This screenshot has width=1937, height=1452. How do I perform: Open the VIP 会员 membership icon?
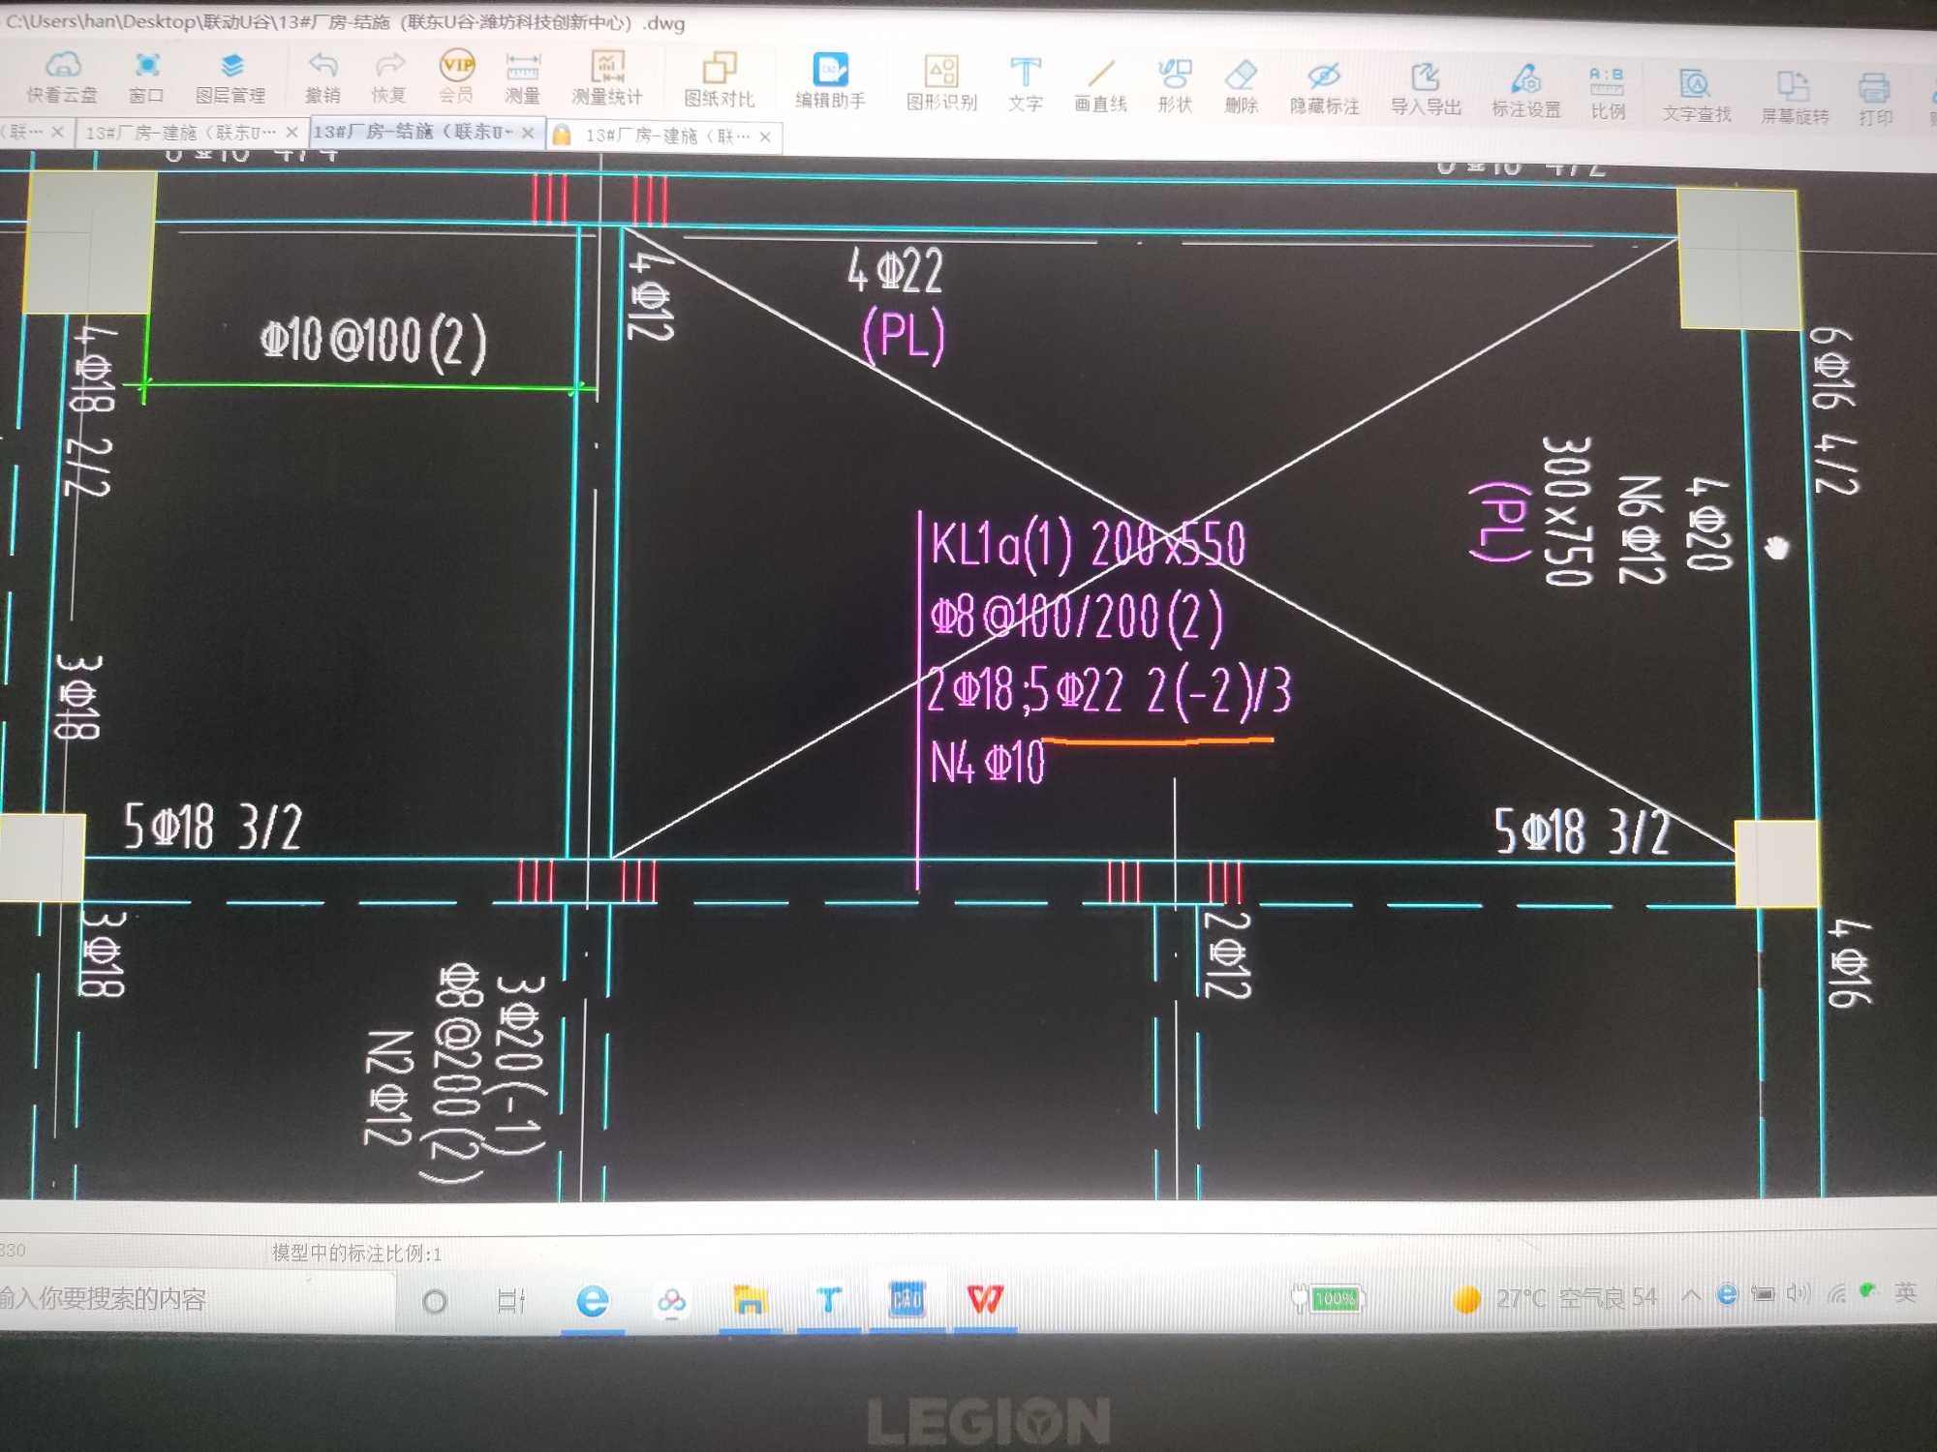pyautogui.click(x=456, y=76)
